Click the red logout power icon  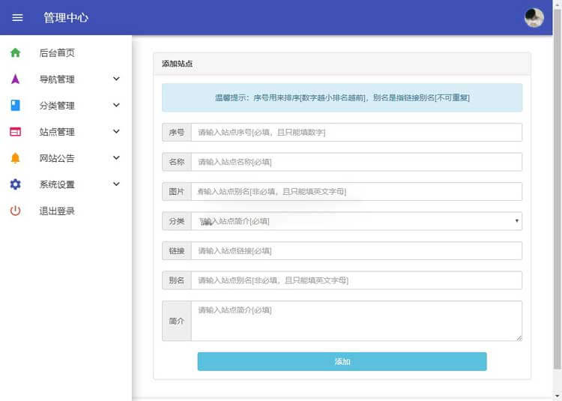point(15,211)
